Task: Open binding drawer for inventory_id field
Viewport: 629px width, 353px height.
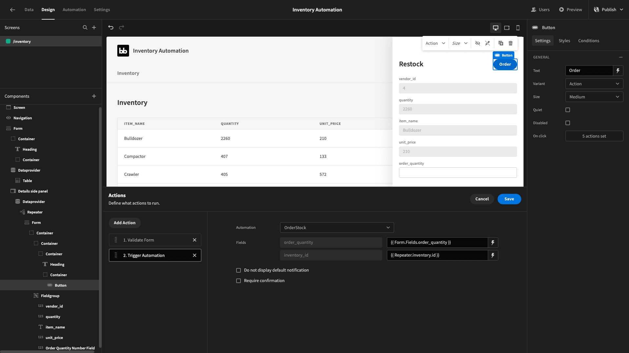Action: point(493,255)
